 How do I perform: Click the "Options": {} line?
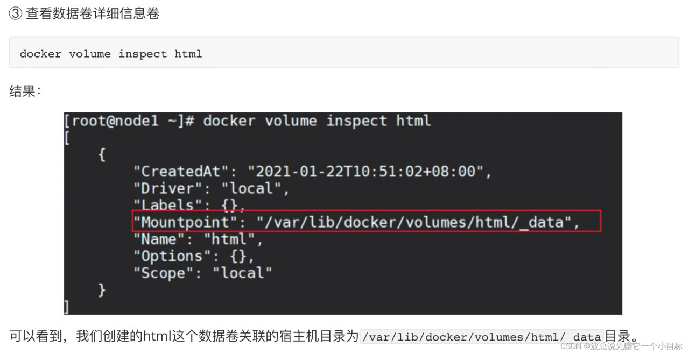coord(194,256)
